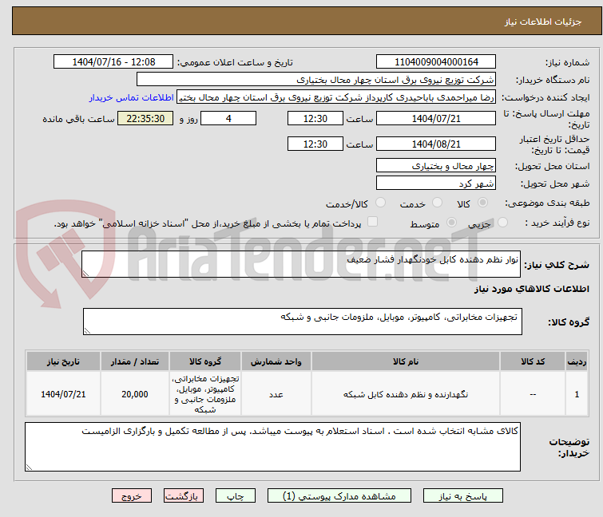
Task: Click the اطلاعات کالاهای مورد نیاز heading
Action: click(531, 289)
